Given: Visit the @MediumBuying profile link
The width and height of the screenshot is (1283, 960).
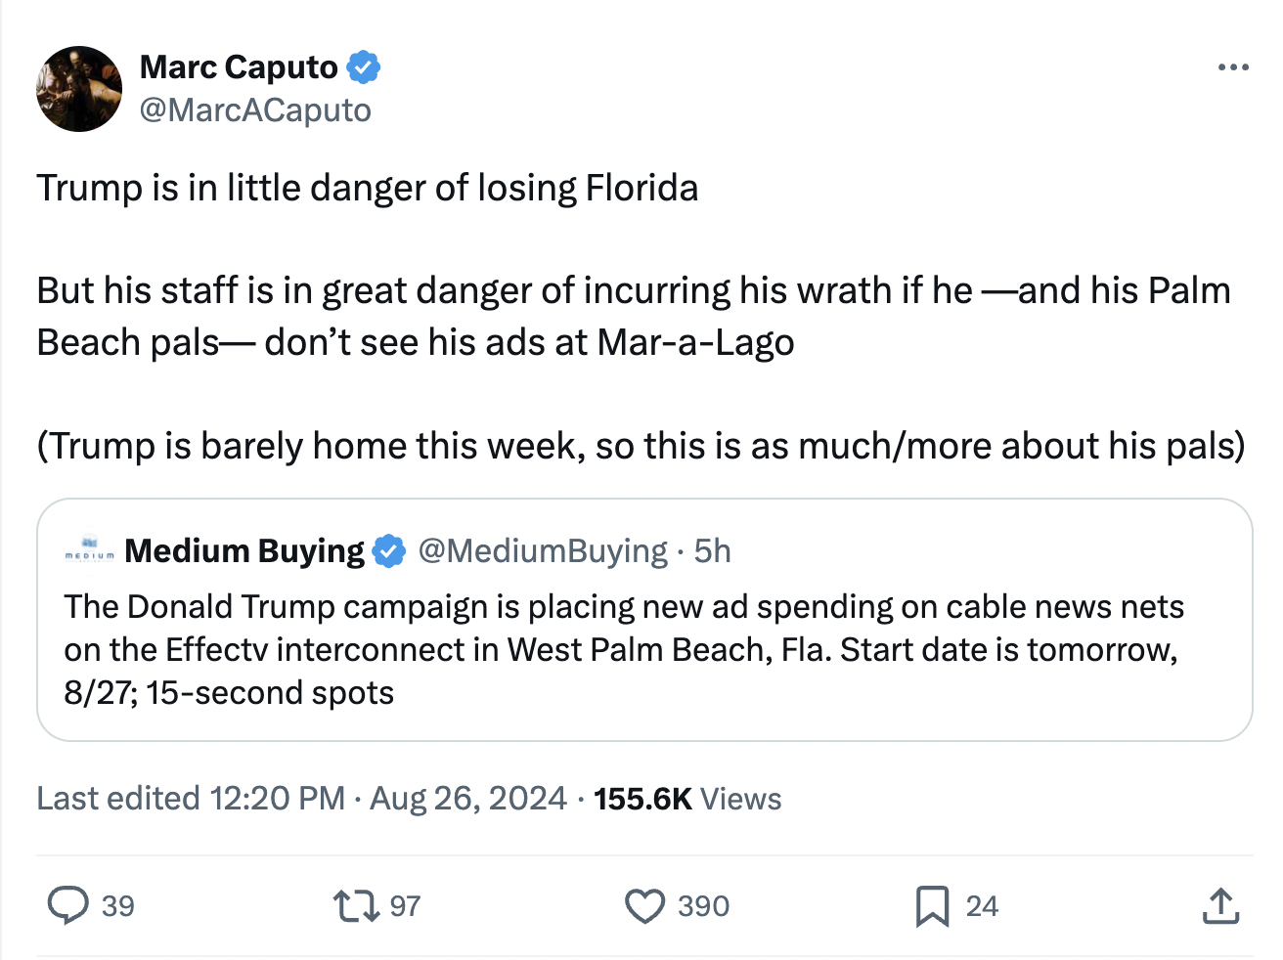Looking at the screenshot, I should click(548, 550).
